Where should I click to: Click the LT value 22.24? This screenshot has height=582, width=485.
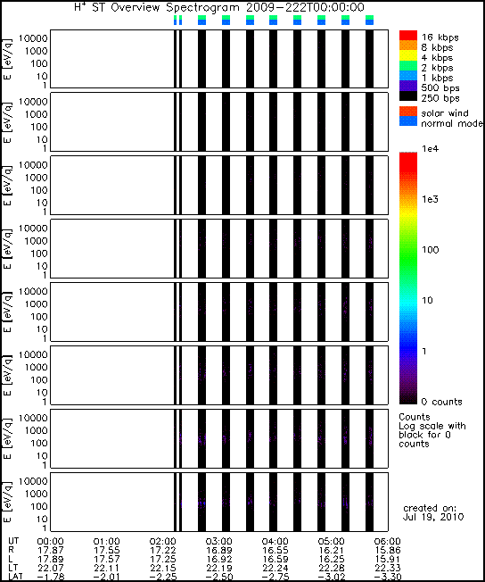pyautogui.click(x=275, y=569)
